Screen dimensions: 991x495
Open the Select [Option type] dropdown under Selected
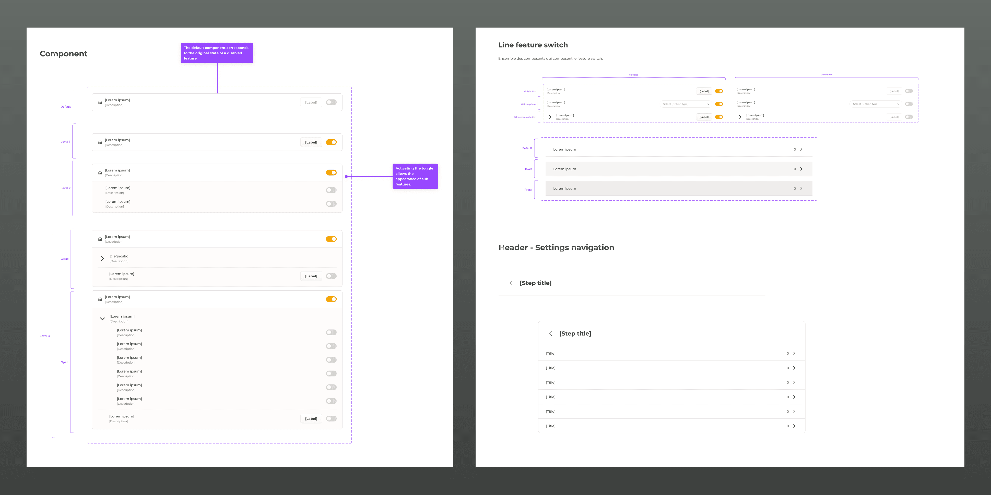686,104
